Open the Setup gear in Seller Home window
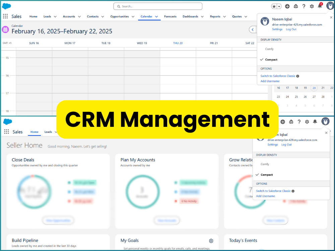The width and height of the screenshot is (335, 251). (x=307, y=122)
